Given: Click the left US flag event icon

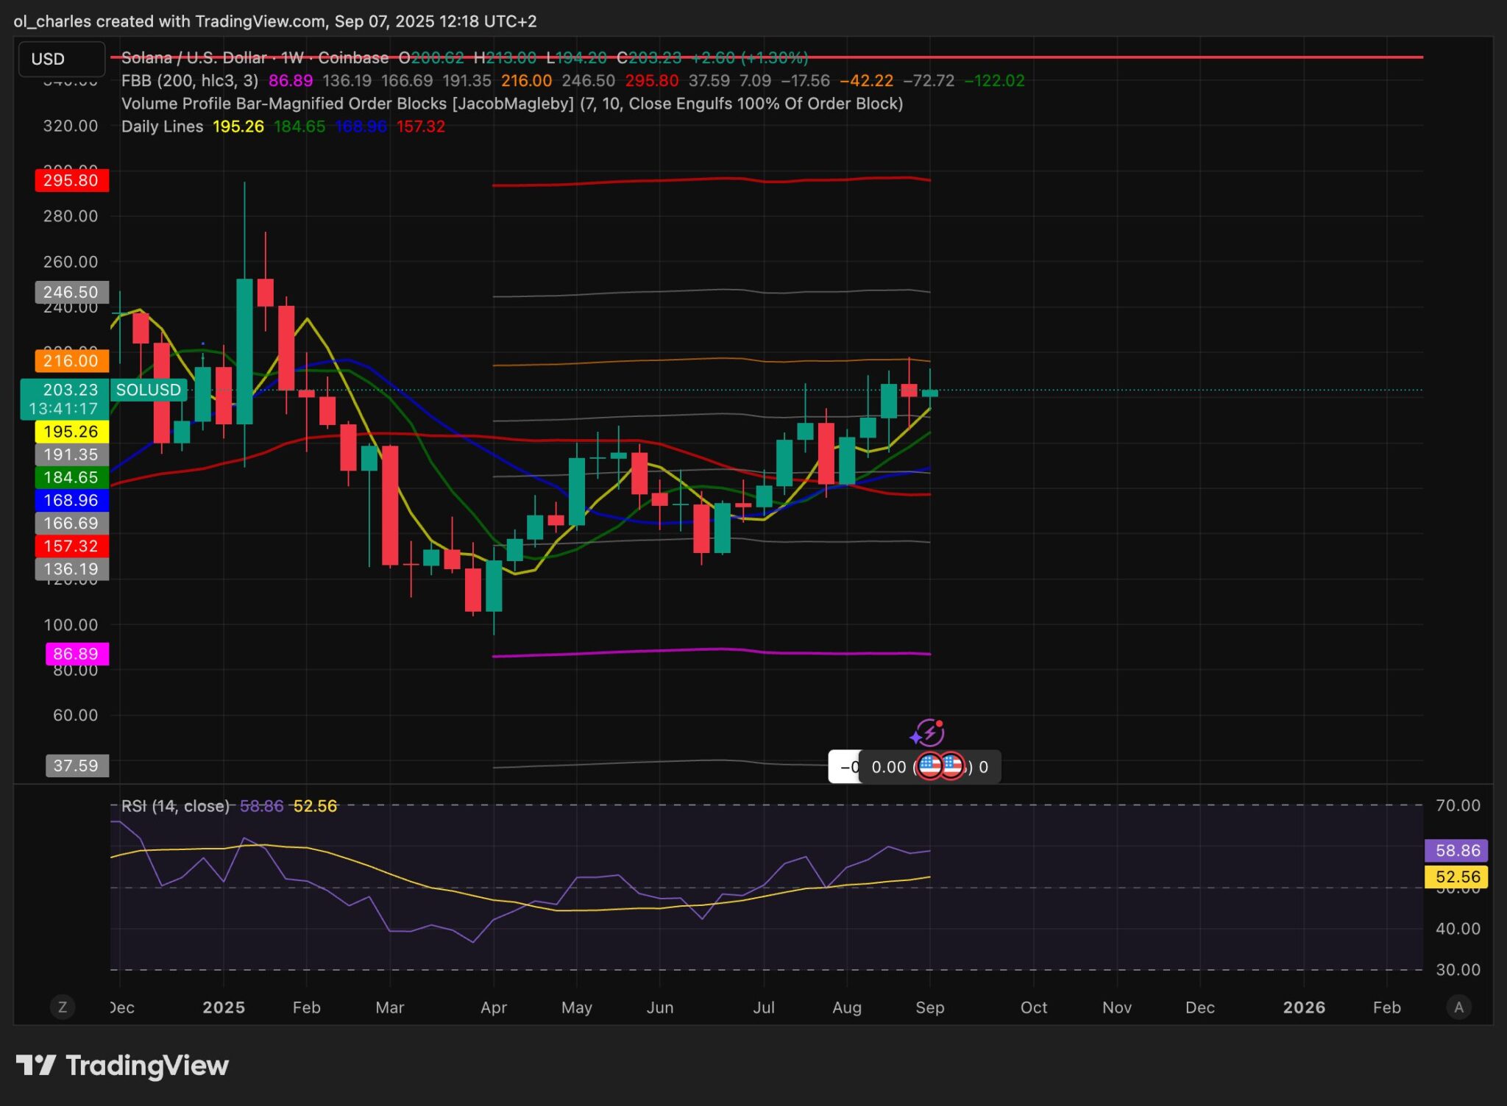Looking at the screenshot, I should pyautogui.click(x=930, y=766).
